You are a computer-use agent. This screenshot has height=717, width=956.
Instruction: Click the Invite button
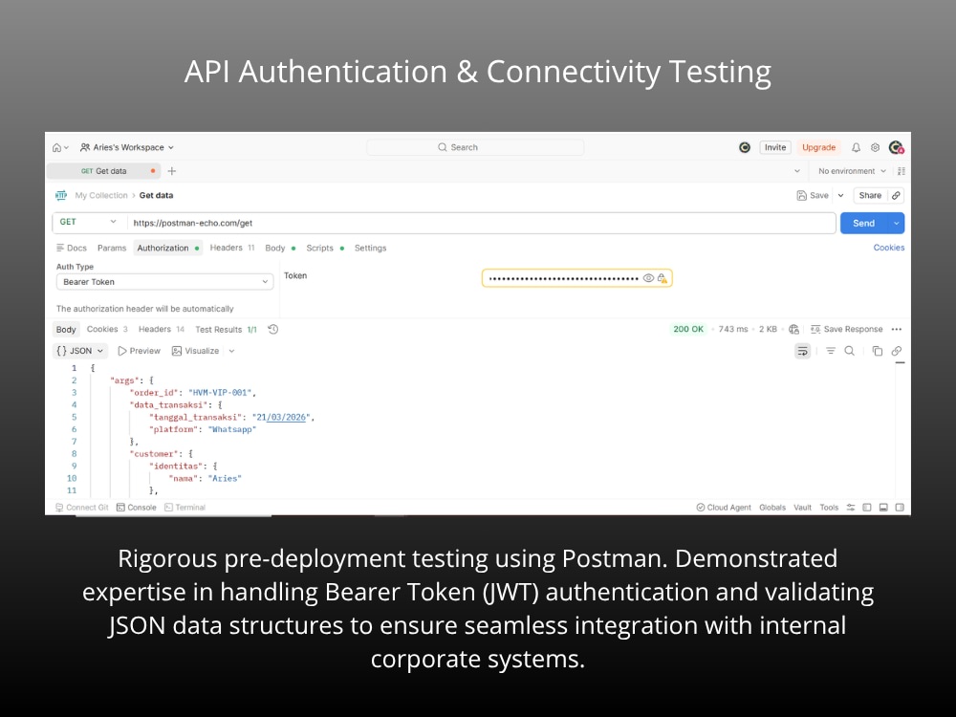[775, 147]
